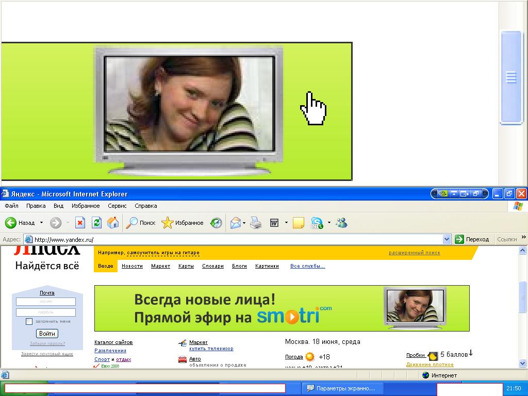Click the yellow note toolbar icon
This screenshot has width=528, height=396.
[x=299, y=223]
